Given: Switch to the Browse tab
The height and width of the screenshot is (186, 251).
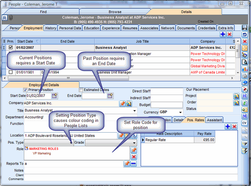Looking at the screenshot, I should click(115, 12).
